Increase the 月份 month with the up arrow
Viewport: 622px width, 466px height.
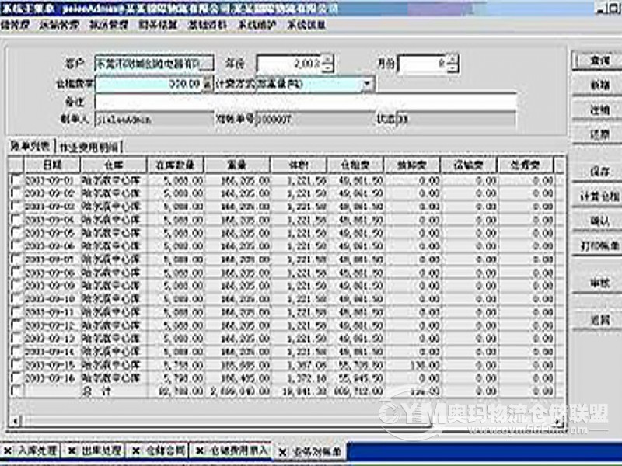[453, 60]
